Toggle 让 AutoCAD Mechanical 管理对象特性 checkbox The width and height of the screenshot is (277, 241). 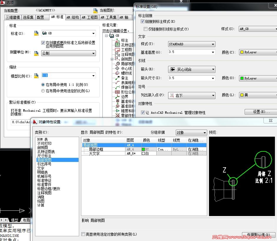point(143,112)
